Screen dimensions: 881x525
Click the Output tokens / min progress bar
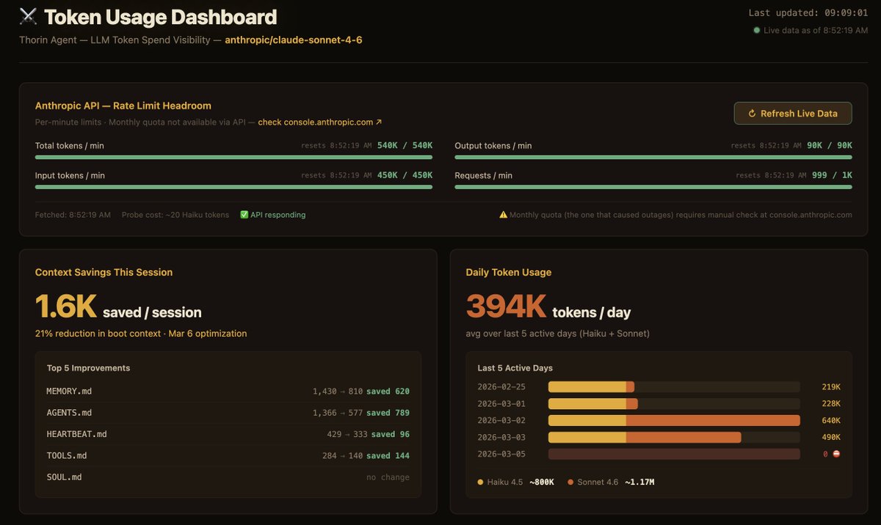coord(653,157)
